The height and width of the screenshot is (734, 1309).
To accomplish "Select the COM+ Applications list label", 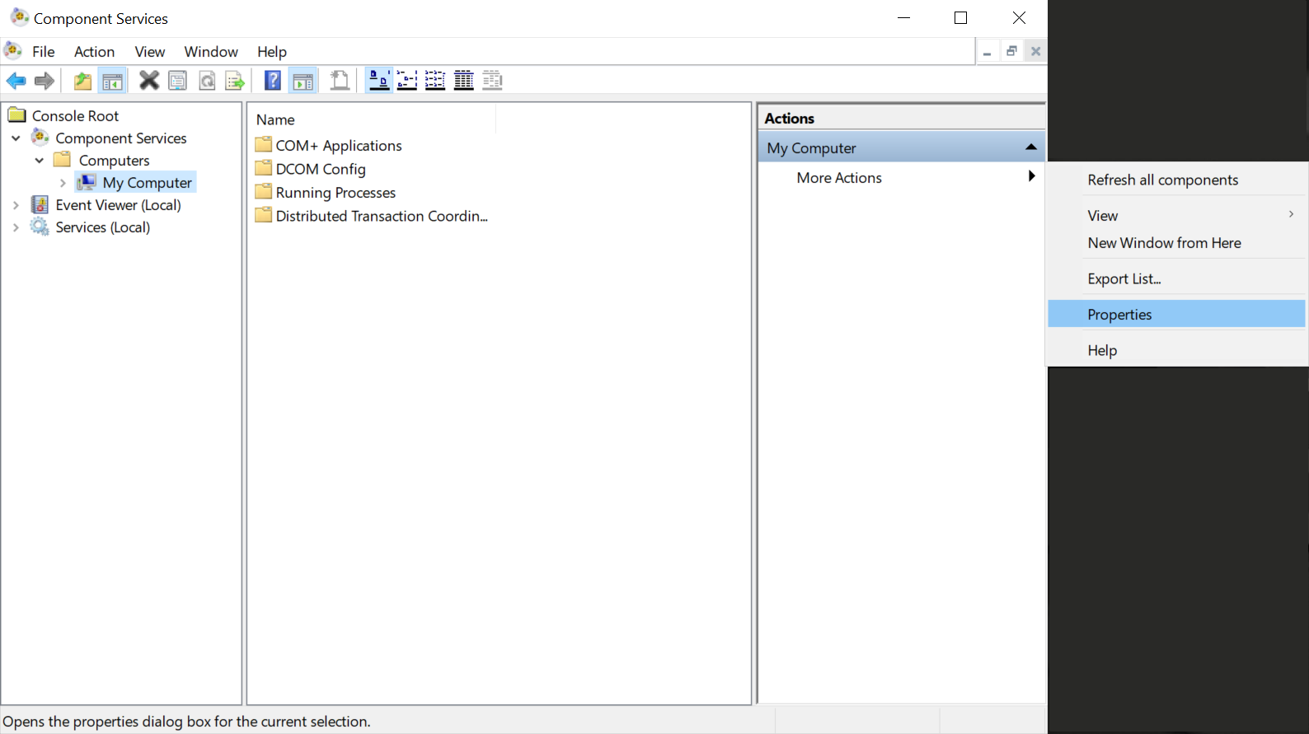I will tap(339, 145).
